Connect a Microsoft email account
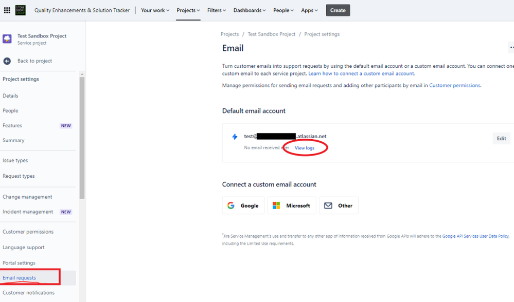The height and width of the screenshot is (302, 514). click(x=292, y=205)
